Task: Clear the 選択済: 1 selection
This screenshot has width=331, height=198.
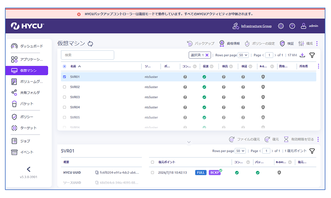Action: pos(207,55)
